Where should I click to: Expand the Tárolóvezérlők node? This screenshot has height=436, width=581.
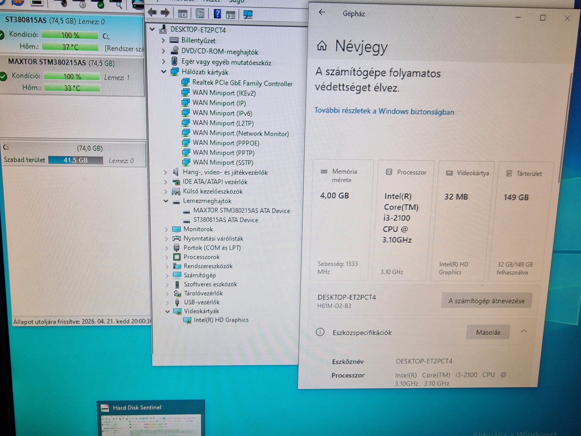click(167, 293)
